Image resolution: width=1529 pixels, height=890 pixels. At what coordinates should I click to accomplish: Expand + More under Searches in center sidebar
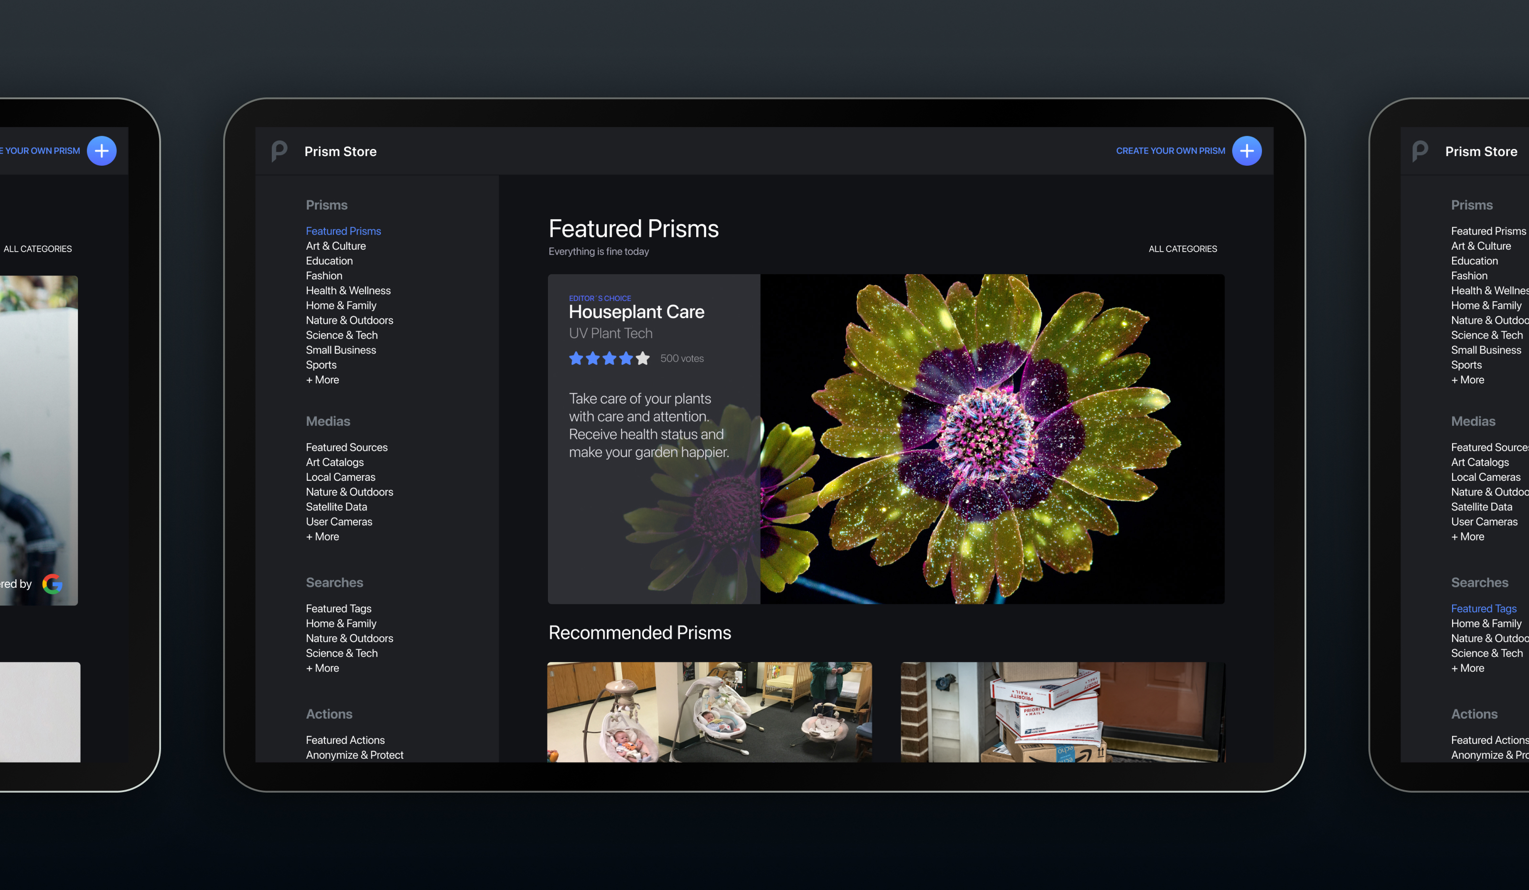tap(322, 668)
